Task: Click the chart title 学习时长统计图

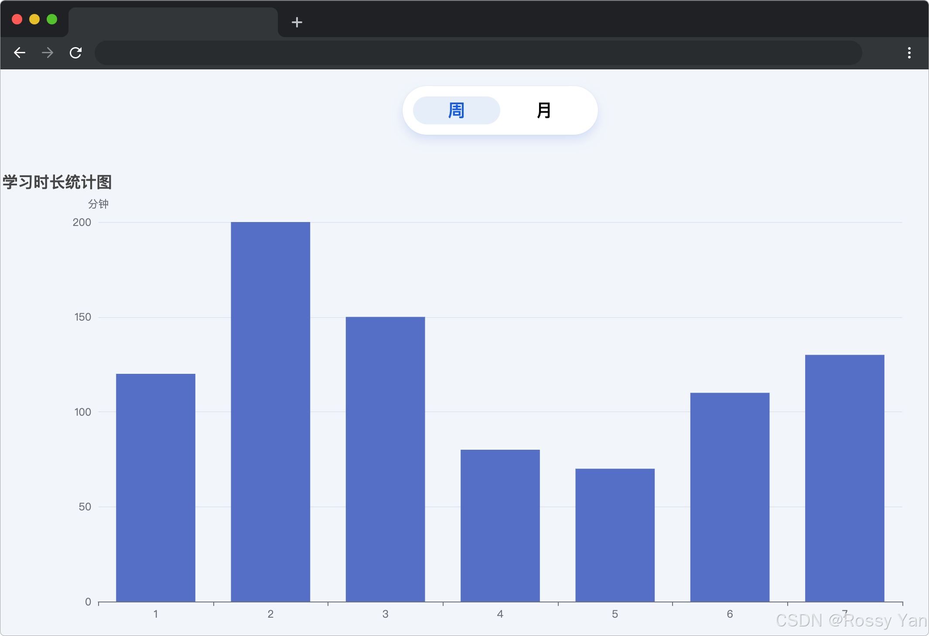Action: point(57,183)
